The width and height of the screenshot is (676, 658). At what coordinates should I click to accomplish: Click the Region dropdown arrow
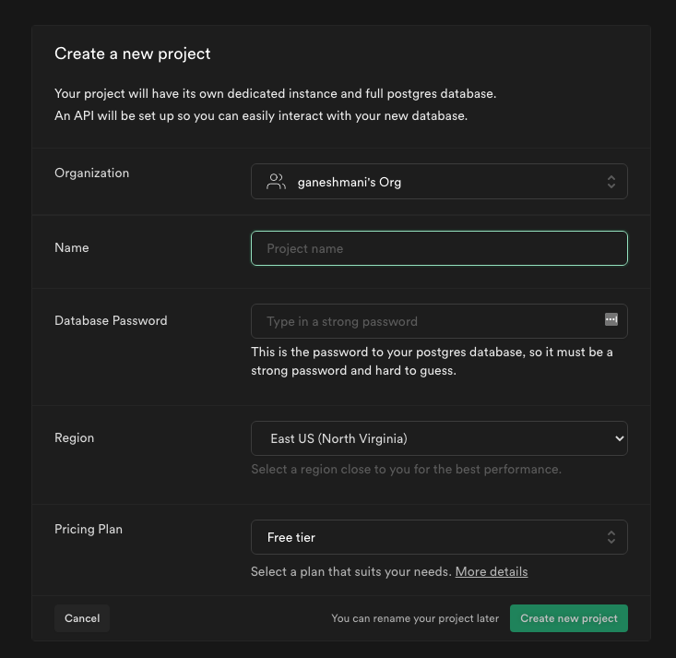click(x=619, y=438)
